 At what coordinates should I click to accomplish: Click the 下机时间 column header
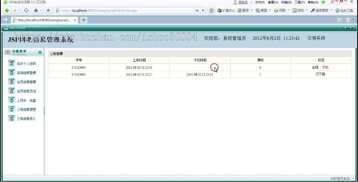200,60
